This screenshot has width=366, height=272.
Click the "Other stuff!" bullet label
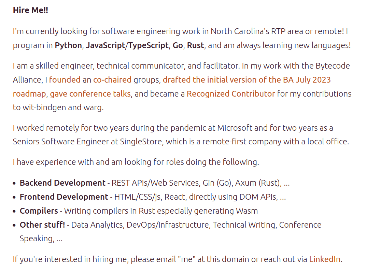(42, 225)
